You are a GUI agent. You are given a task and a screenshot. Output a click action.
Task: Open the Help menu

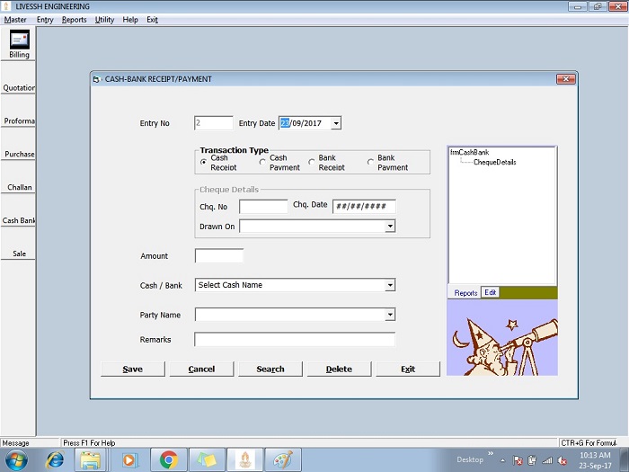pos(130,20)
